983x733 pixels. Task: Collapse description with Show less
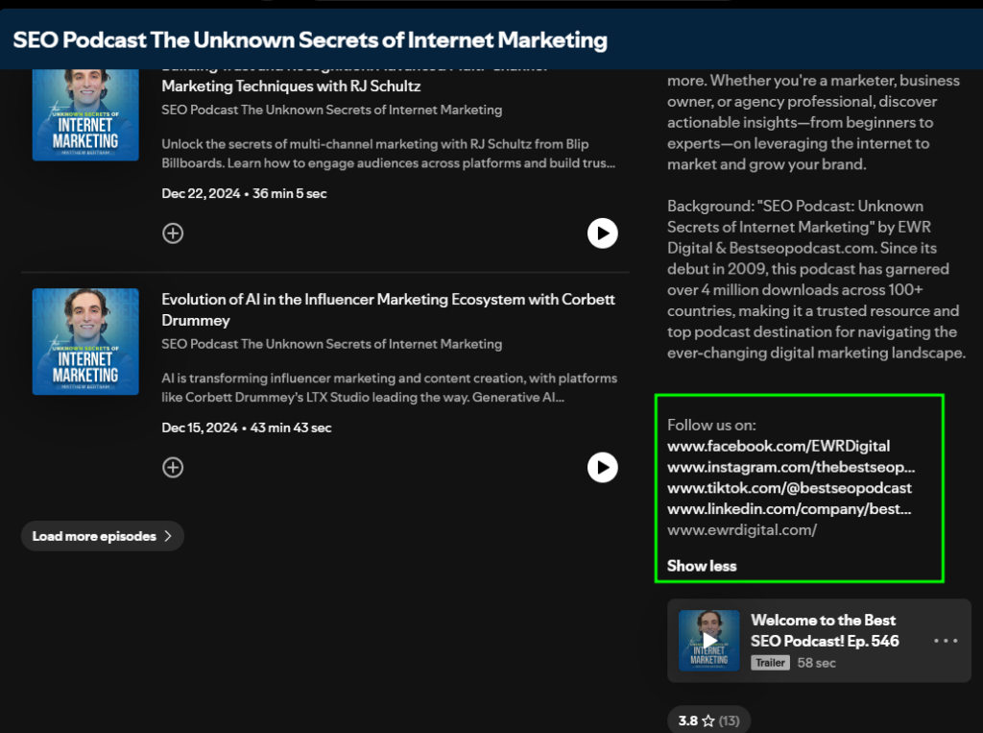702,566
